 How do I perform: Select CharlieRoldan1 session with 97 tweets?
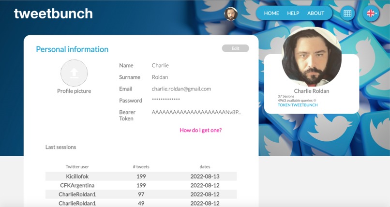(x=141, y=194)
